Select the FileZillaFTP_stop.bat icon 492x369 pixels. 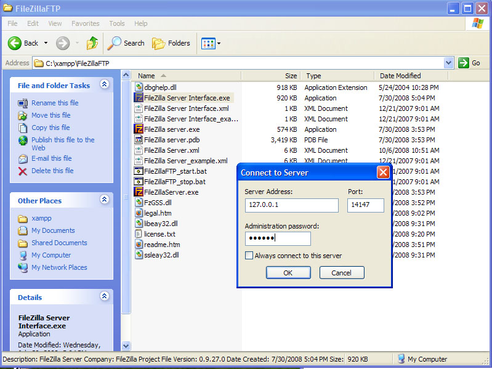click(139, 181)
